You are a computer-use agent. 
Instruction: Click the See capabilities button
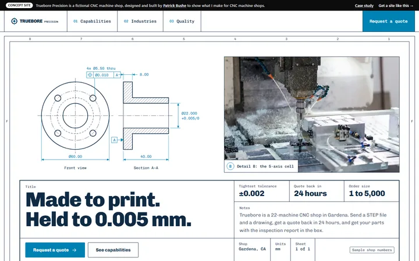[x=113, y=250]
